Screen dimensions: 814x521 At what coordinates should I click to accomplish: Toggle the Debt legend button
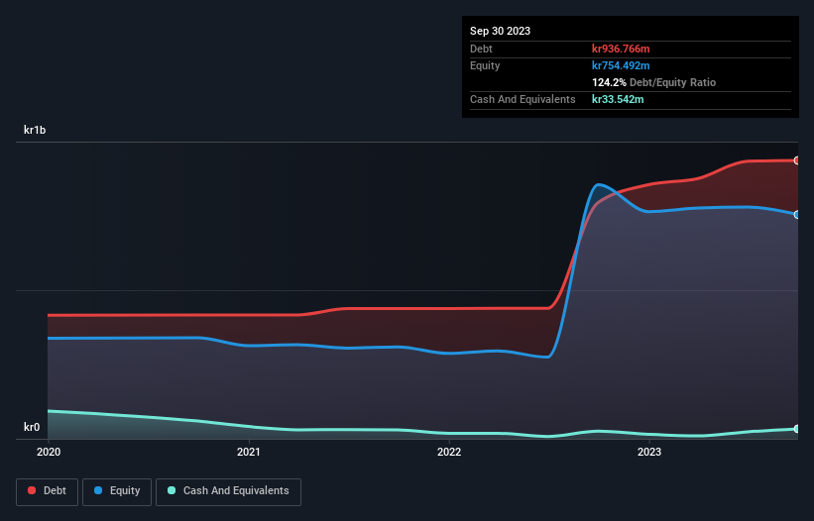click(x=47, y=491)
